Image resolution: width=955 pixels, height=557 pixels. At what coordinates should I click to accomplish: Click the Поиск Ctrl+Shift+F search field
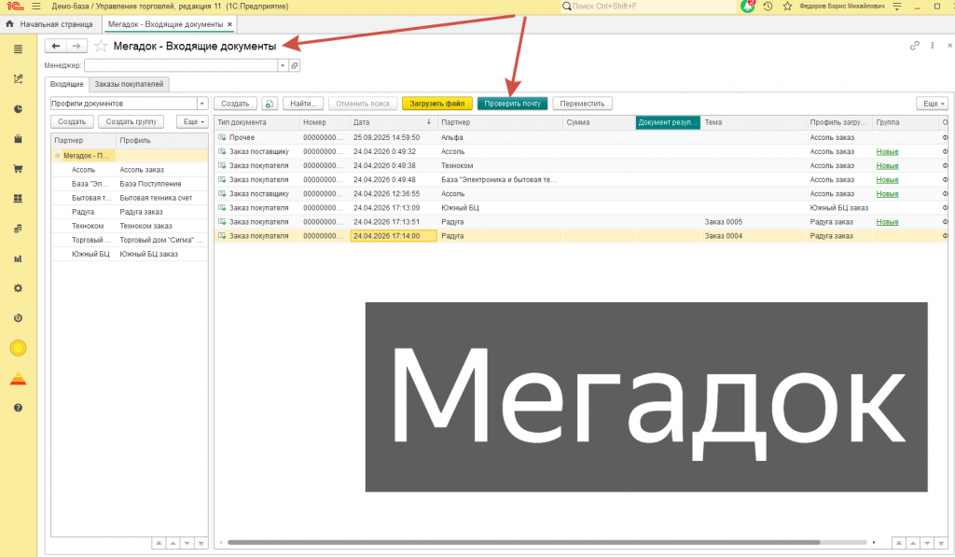649,7
